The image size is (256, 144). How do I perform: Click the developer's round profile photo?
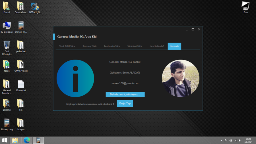point(181,78)
